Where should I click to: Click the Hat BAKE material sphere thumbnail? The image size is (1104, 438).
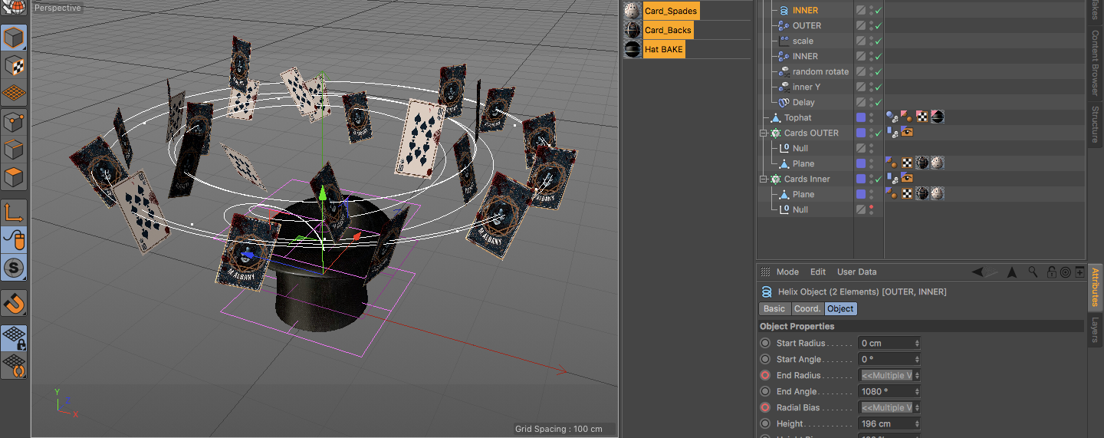[632, 49]
